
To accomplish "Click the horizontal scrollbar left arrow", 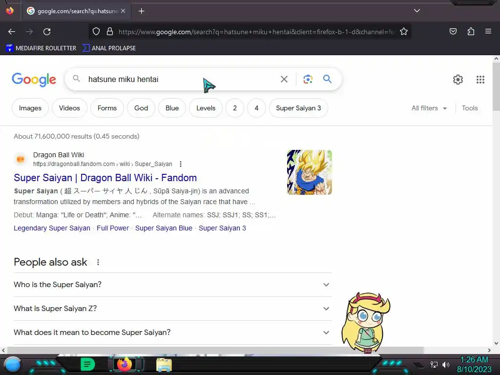I will click(3, 350).
